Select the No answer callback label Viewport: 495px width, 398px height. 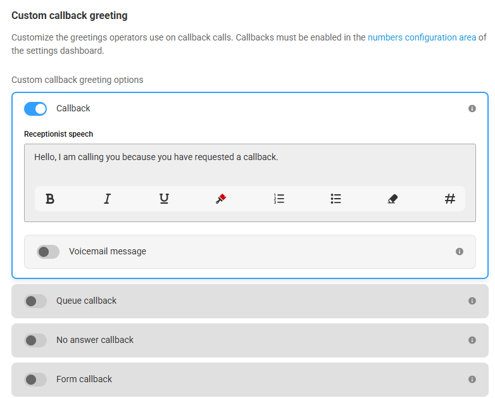95,340
